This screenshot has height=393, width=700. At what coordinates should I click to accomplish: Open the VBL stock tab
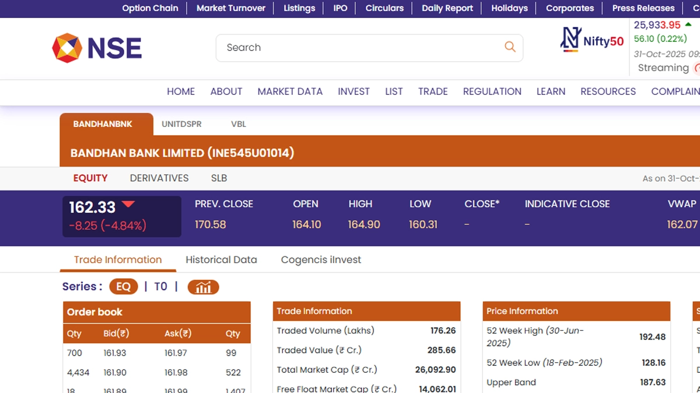coord(239,124)
